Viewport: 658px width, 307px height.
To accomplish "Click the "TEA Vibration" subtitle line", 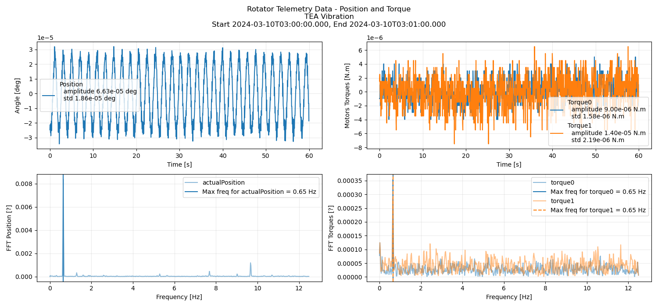I will pyautogui.click(x=329, y=17).
